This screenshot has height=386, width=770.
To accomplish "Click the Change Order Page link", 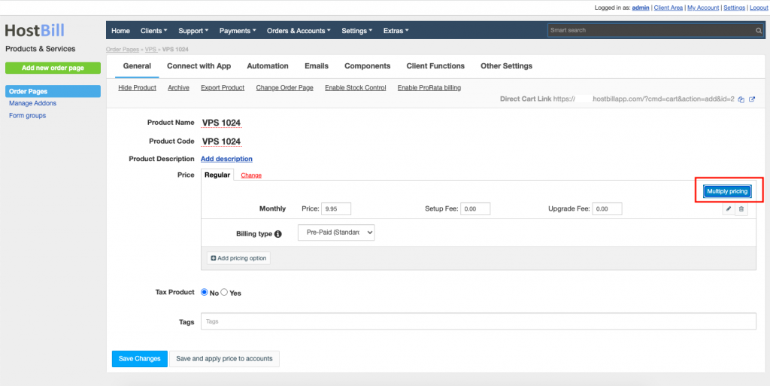I will (284, 88).
